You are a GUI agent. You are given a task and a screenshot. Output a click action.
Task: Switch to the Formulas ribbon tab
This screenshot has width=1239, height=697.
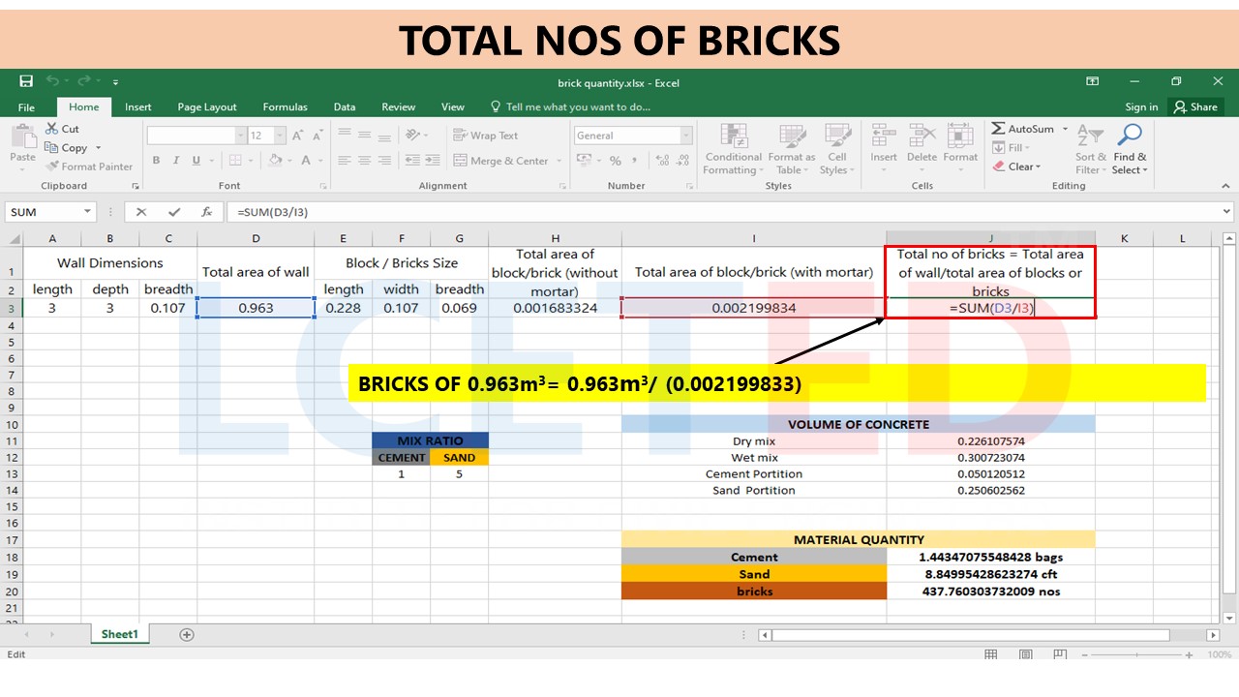(x=285, y=106)
